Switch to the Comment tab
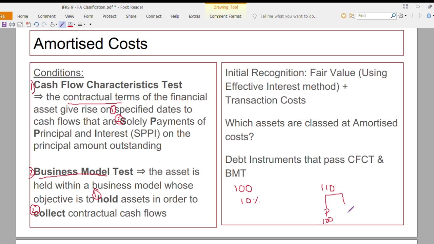The image size is (434, 244). tap(46, 16)
